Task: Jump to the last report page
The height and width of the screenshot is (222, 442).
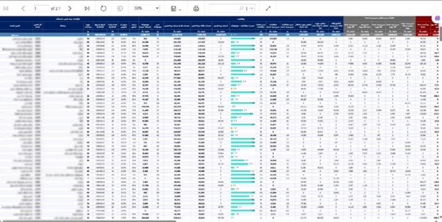Action: pyautogui.click(x=87, y=9)
